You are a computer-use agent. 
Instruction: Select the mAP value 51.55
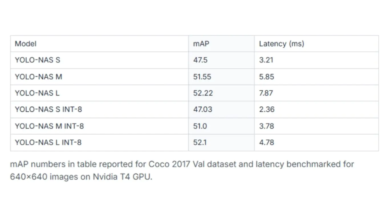coord(202,77)
